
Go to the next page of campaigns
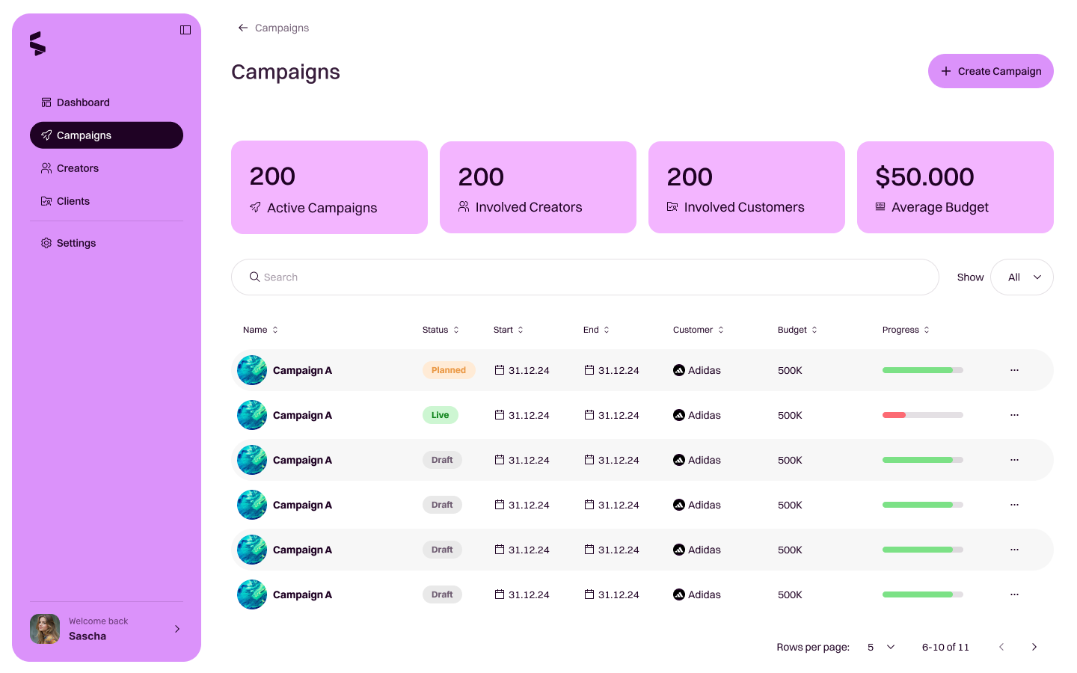[x=1034, y=647]
